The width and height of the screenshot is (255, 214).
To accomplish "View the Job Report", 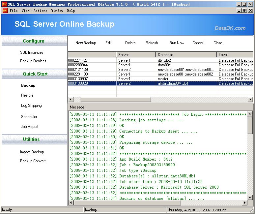I will pos(30,127).
